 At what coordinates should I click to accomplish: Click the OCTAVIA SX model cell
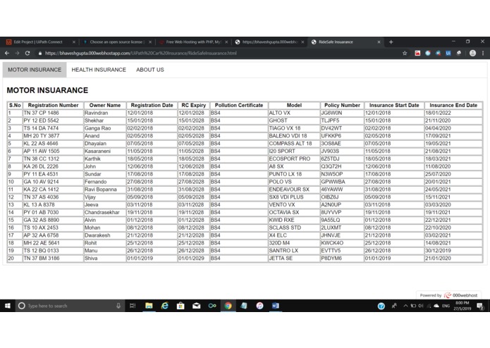click(294, 212)
